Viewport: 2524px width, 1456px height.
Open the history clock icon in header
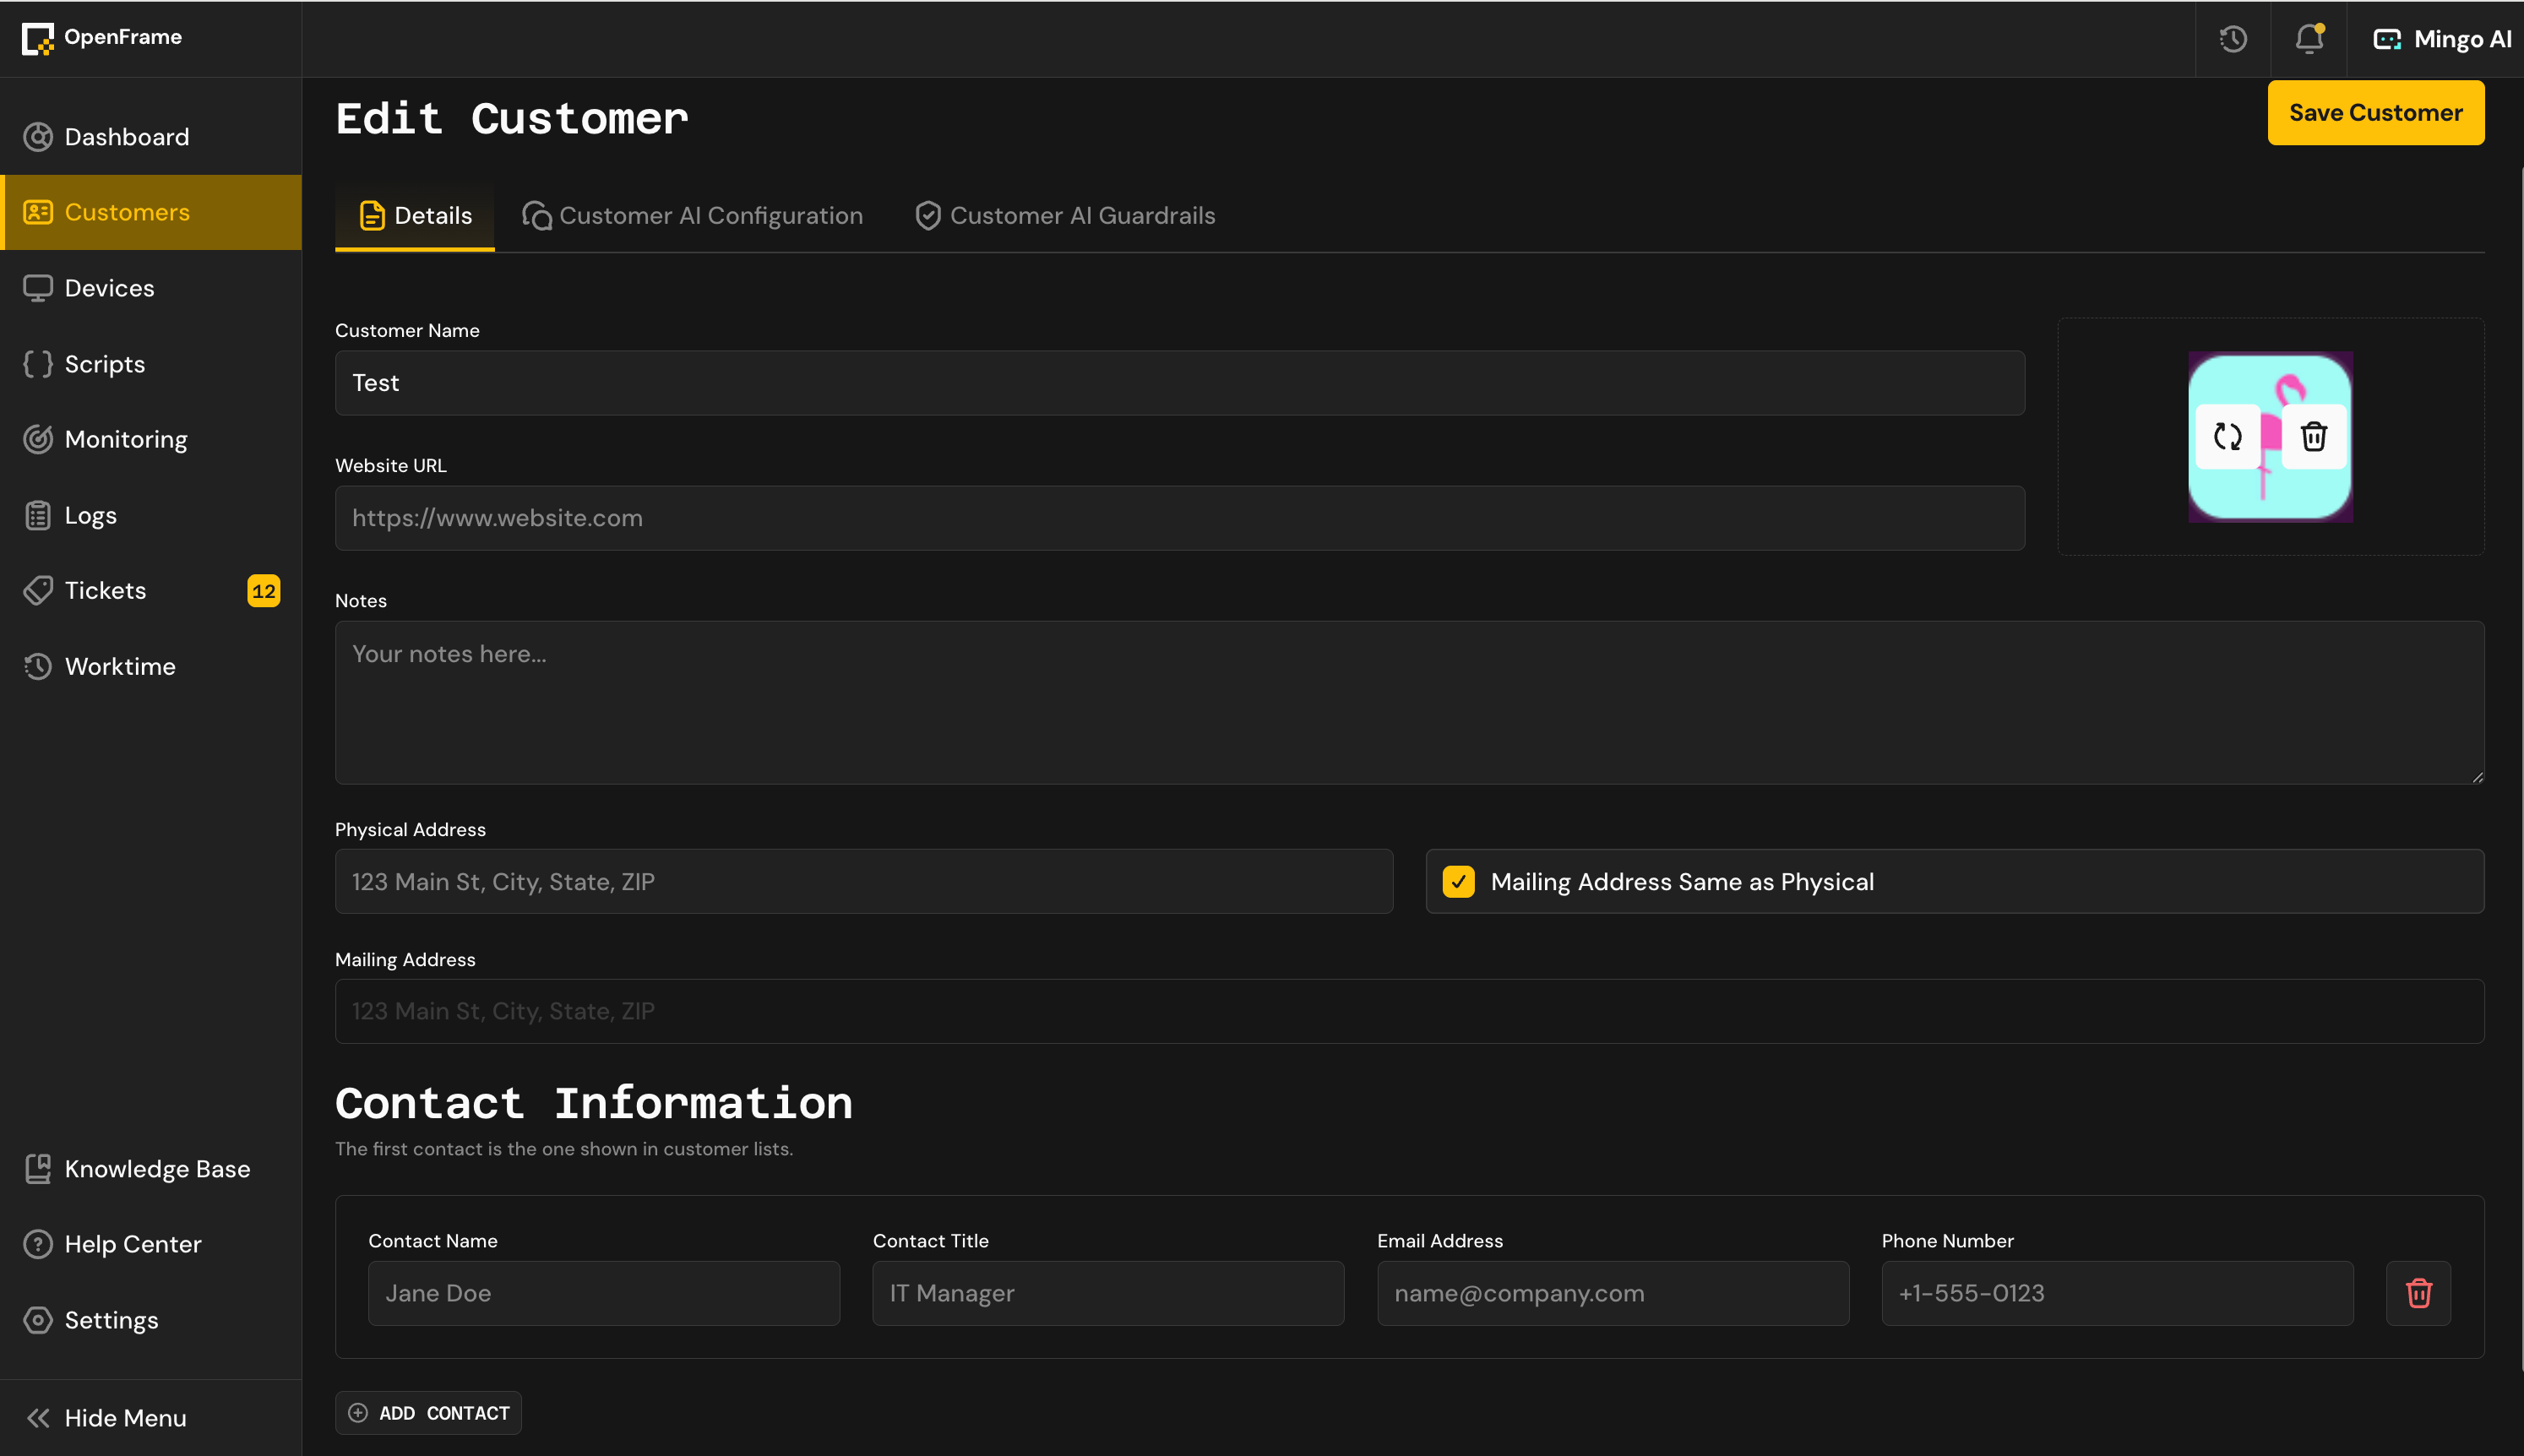click(x=2233, y=39)
